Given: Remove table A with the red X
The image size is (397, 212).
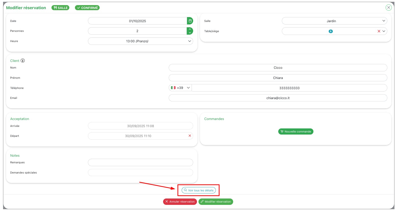Looking at the screenshot, I should (379, 31).
